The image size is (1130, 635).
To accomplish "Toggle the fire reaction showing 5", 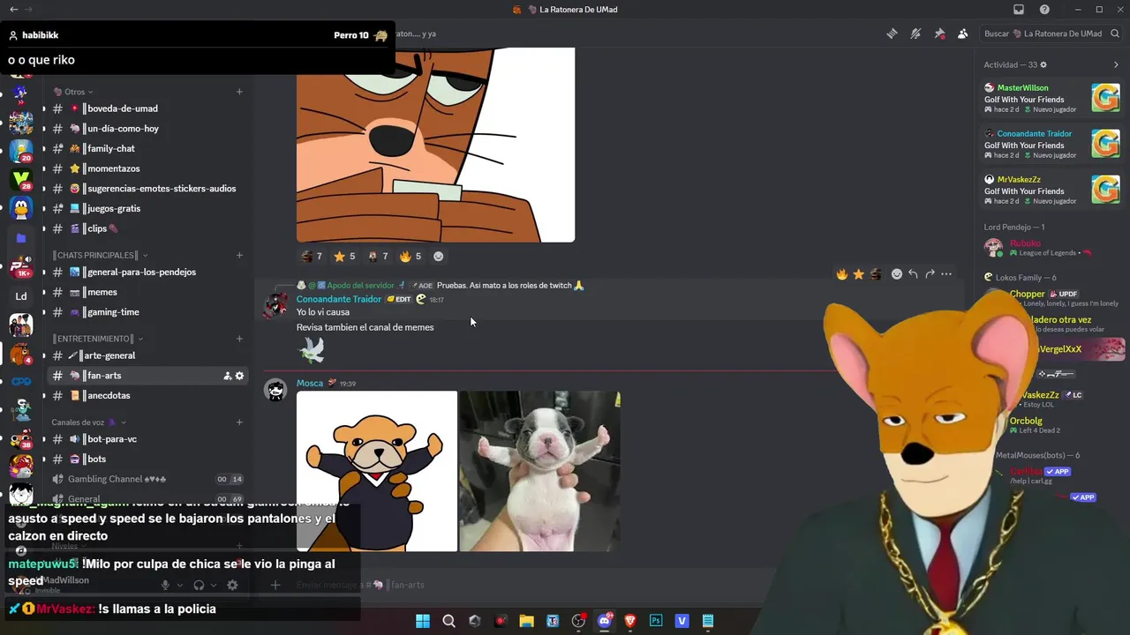I will click(x=411, y=257).
